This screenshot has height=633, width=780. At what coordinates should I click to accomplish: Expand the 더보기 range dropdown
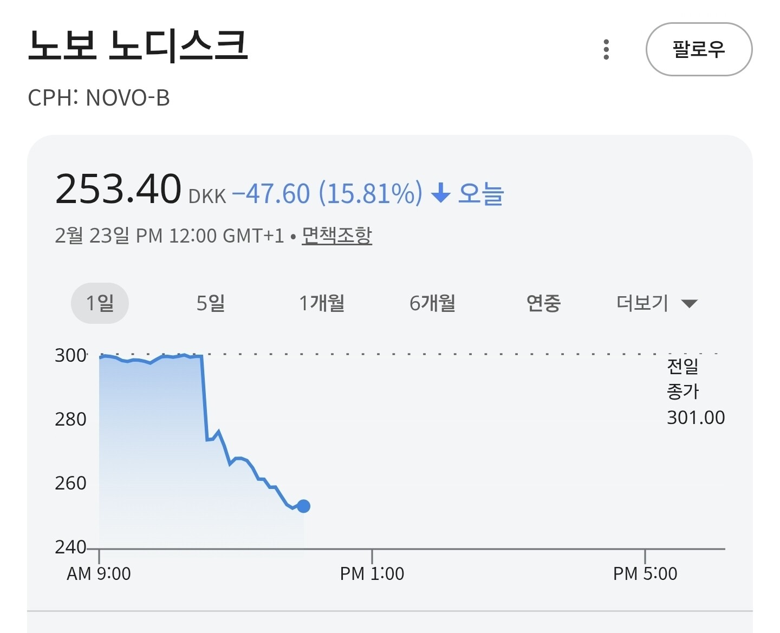642,303
